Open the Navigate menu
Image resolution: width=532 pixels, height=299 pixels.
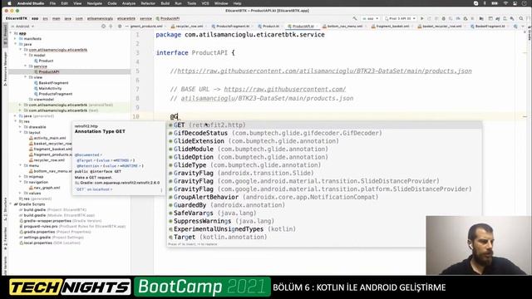94,3
